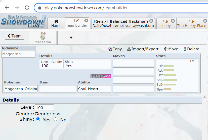Click the second move slot

click(134, 71)
